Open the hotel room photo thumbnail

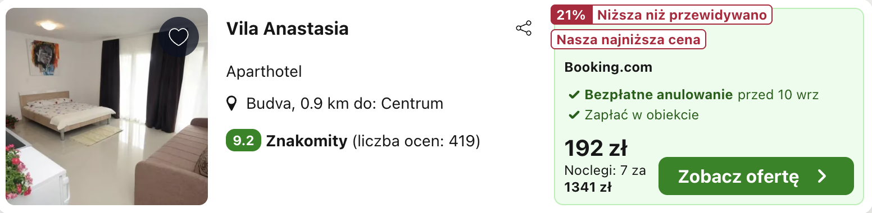(107, 106)
